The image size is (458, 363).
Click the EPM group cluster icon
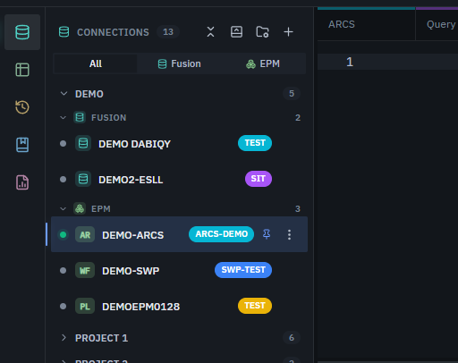click(x=80, y=208)
